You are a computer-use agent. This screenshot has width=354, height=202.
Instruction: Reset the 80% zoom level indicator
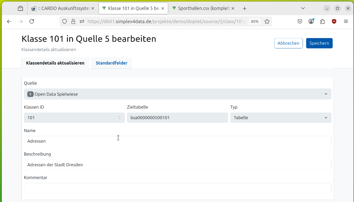point(254,21)
